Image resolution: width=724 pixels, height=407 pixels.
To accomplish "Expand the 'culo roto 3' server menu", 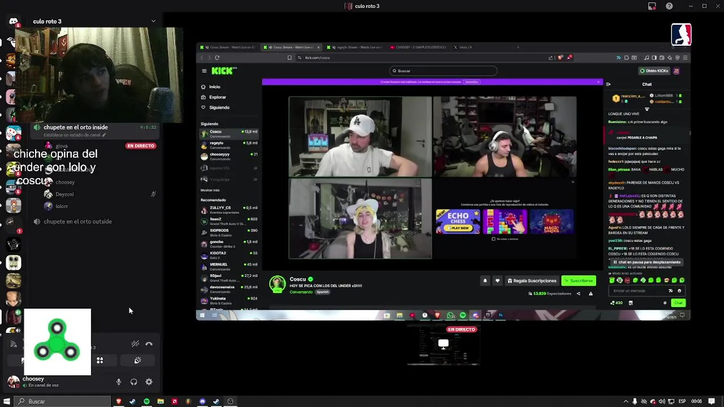I will (153, 21).
